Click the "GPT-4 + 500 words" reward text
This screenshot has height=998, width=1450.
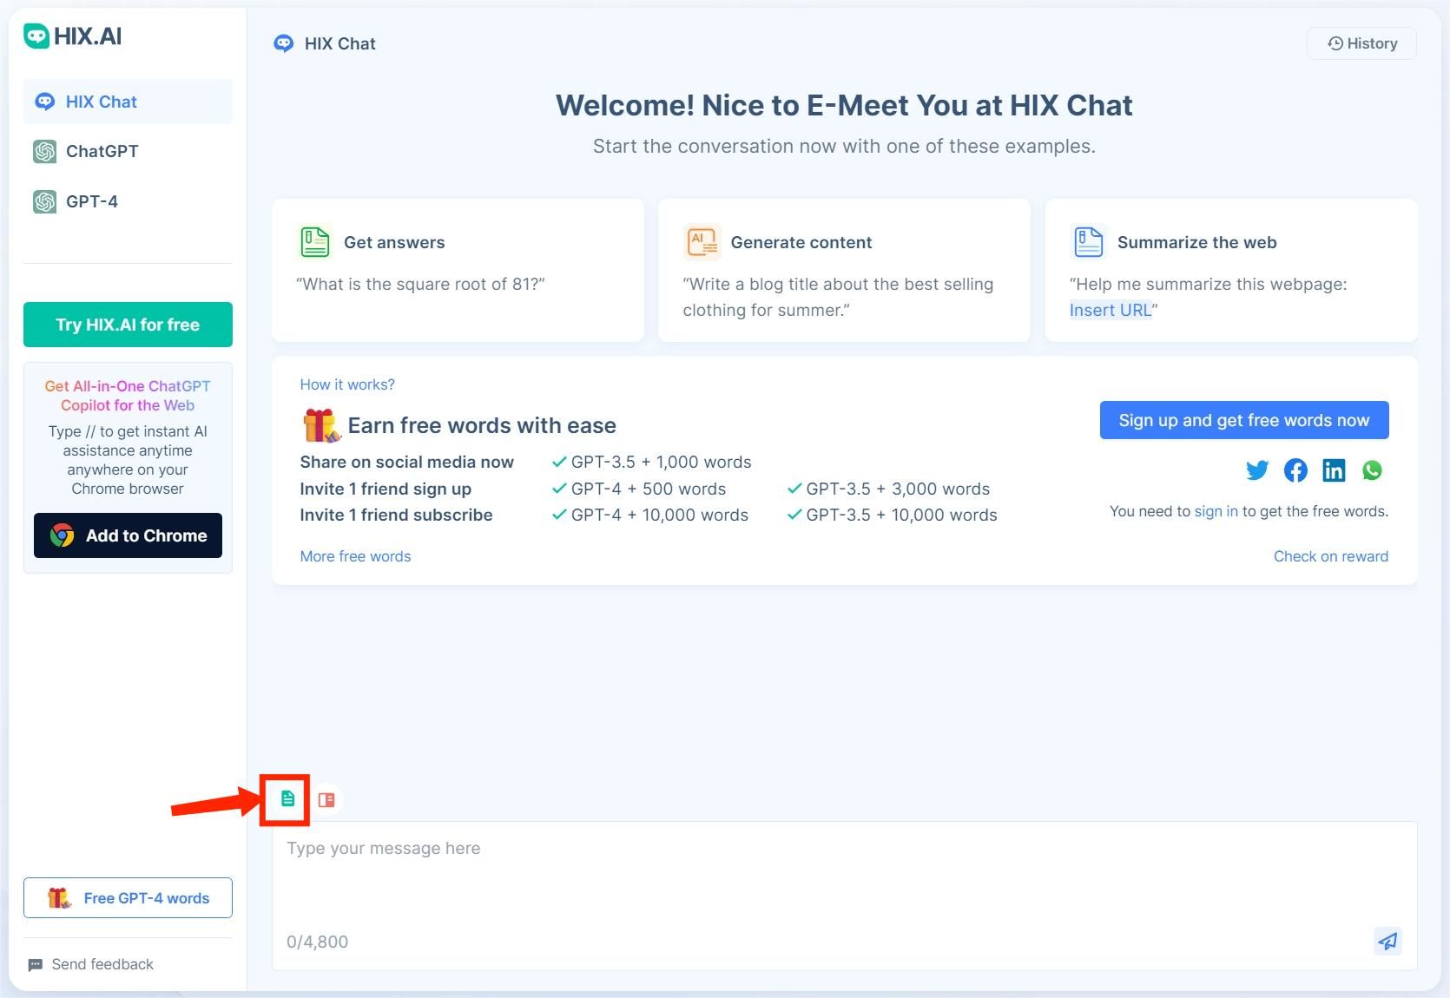pos(648,489)
